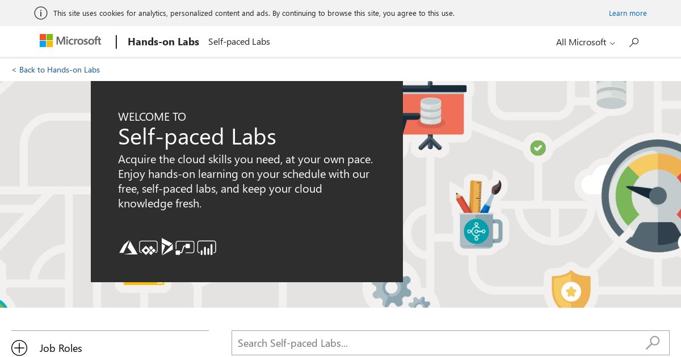
Task: Click the Learn more cookie link
Action: coord(628,13)
